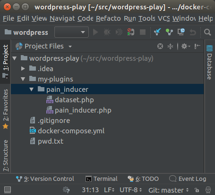215x195 pixels.
Task: Expand the .idea folder
Action: (x=23, y=68)
